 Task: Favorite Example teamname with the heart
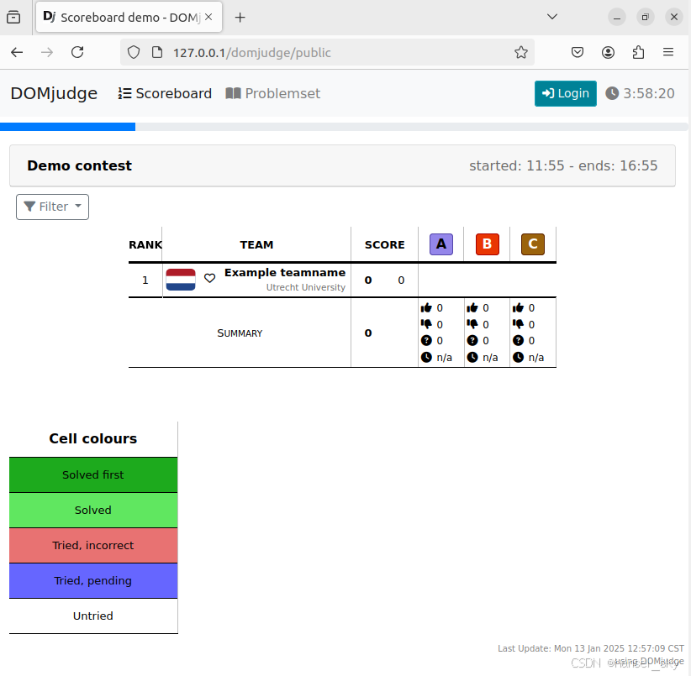click(x=210, y=278)
